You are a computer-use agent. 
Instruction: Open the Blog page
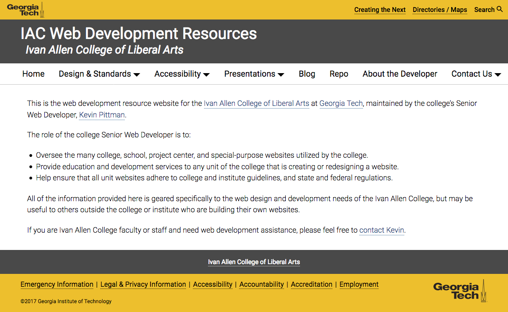(x=307, y=74)
